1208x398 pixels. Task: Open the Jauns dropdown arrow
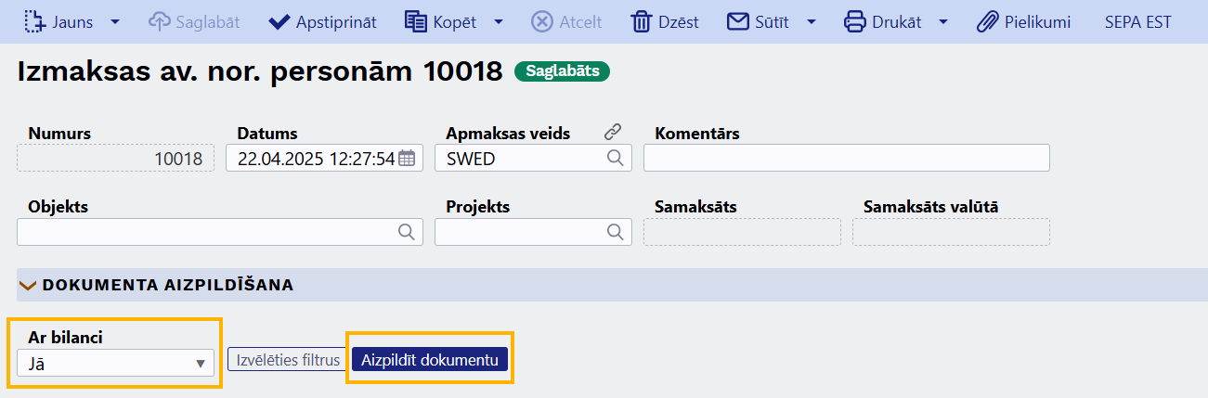(115, 21)
